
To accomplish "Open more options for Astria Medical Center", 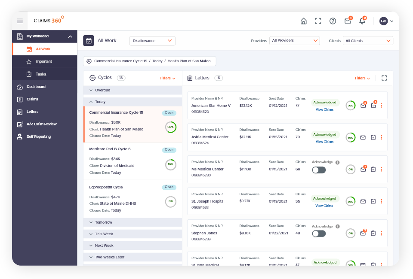I will pos(381,137).
